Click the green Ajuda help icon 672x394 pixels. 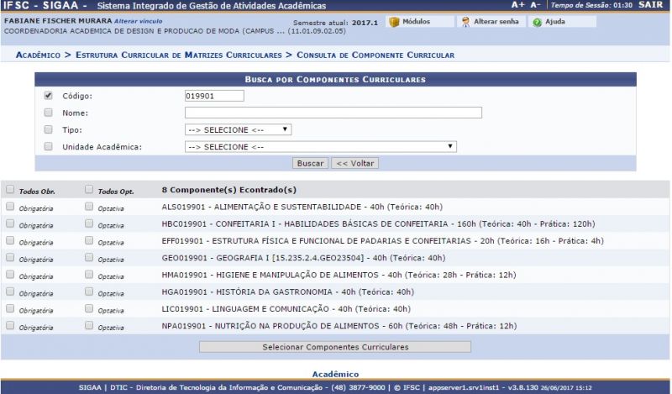click(537, 22)
